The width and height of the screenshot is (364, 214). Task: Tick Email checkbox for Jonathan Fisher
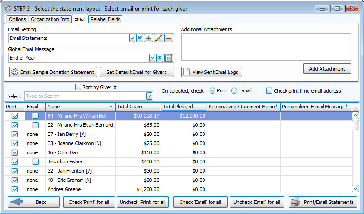point(35,162)
